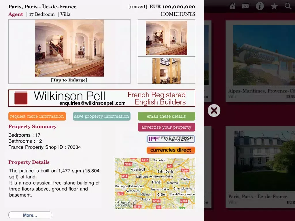Click email these details button
The height and width of the screenshot is (221, 295).
tap(167, 116)
